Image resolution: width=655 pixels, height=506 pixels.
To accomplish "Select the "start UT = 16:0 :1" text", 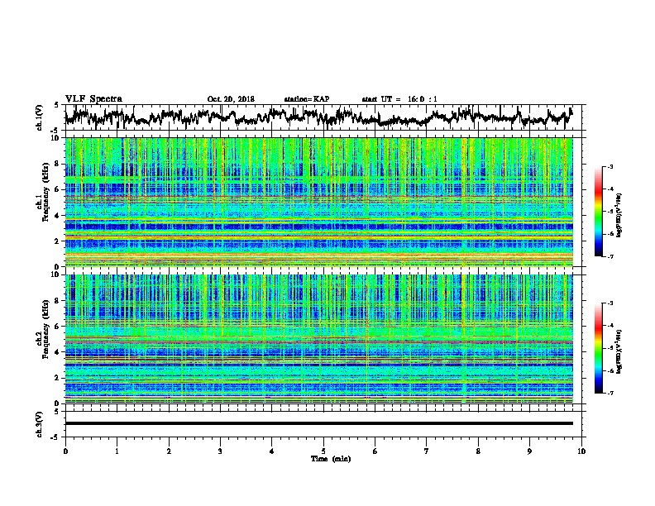I will [399, 99].
